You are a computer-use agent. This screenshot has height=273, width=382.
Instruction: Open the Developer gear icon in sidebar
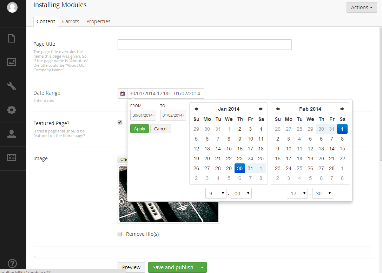pos(12,110)
